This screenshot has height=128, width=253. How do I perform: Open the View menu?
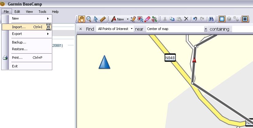click(30, 12)
